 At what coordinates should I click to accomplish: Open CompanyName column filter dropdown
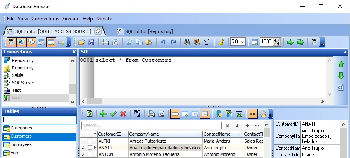pyautogui.click(x=199, y=134)
